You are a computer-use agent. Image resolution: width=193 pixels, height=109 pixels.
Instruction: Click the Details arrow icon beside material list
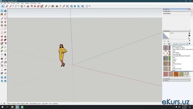[x=190, y=44]
